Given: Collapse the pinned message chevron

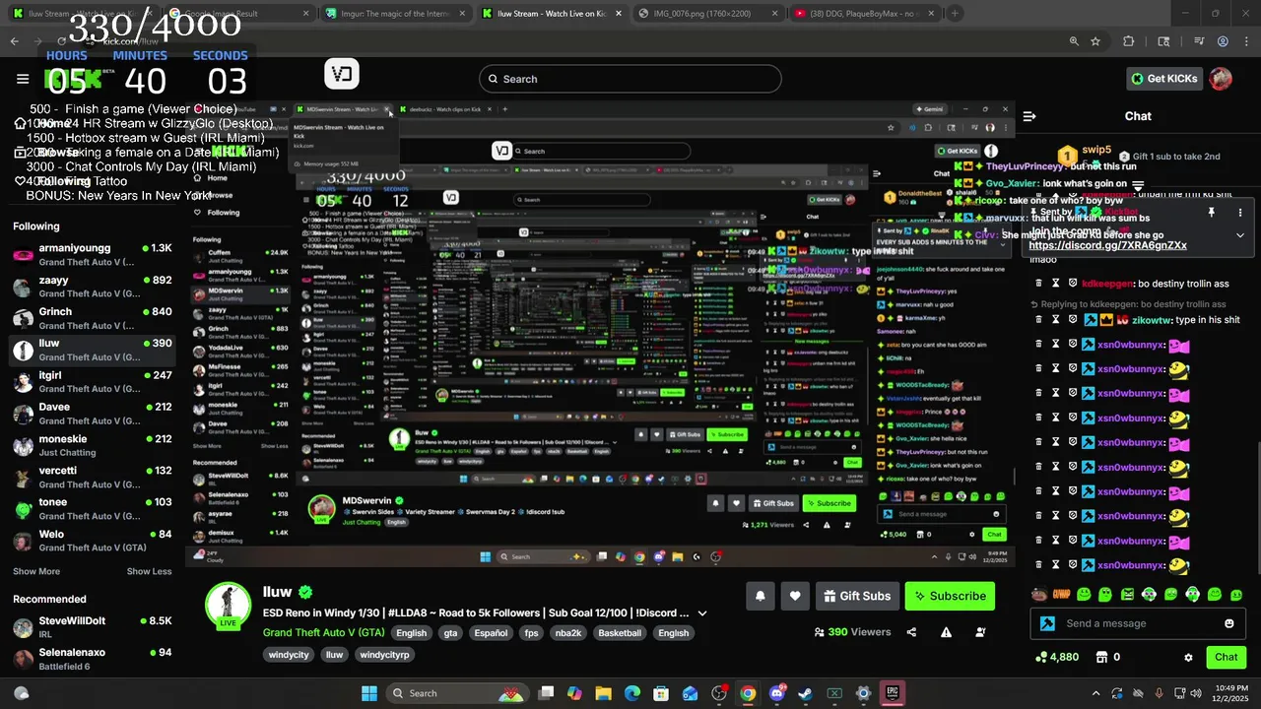Looking at the screenshot, I should tap(1239, 235).
